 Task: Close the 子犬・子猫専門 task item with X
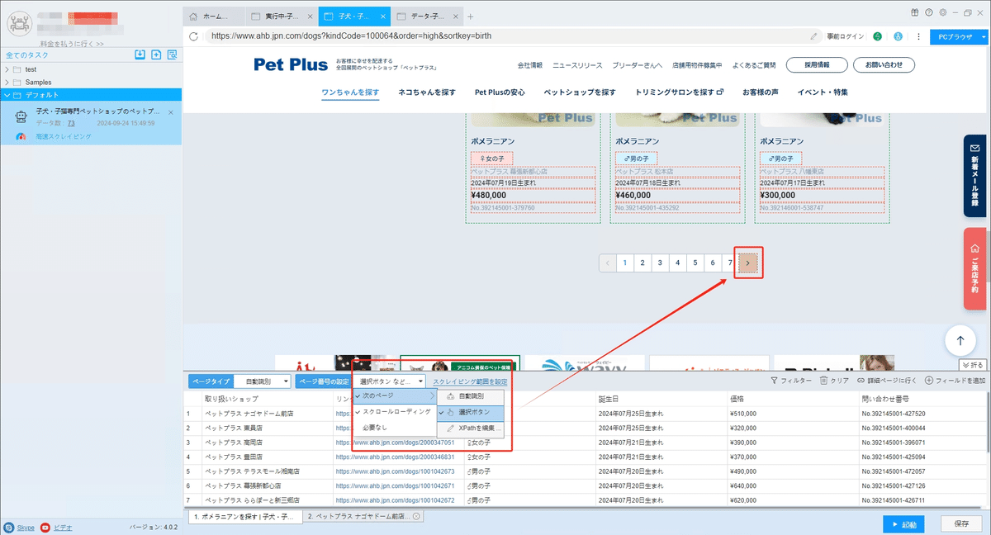pos(171,112)
